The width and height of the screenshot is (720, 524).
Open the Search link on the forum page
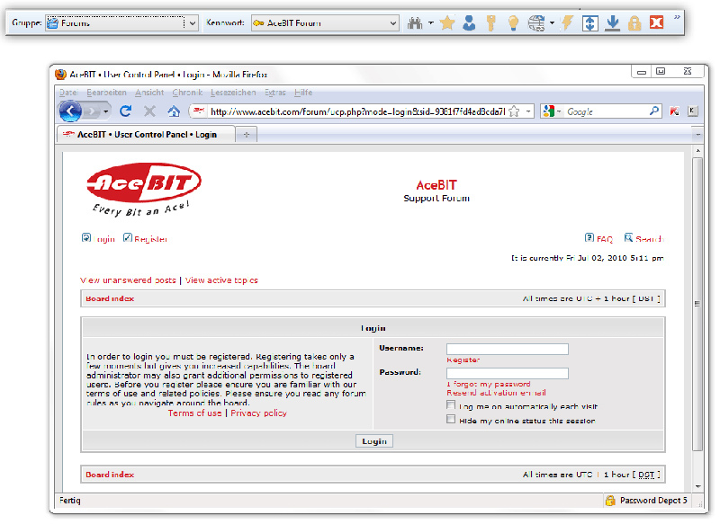click(x=649, y=239)
